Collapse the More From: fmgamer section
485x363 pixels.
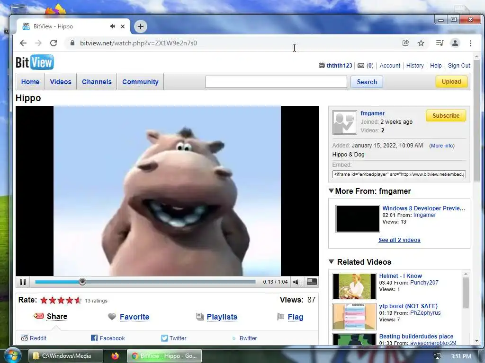tap(331, 191)
